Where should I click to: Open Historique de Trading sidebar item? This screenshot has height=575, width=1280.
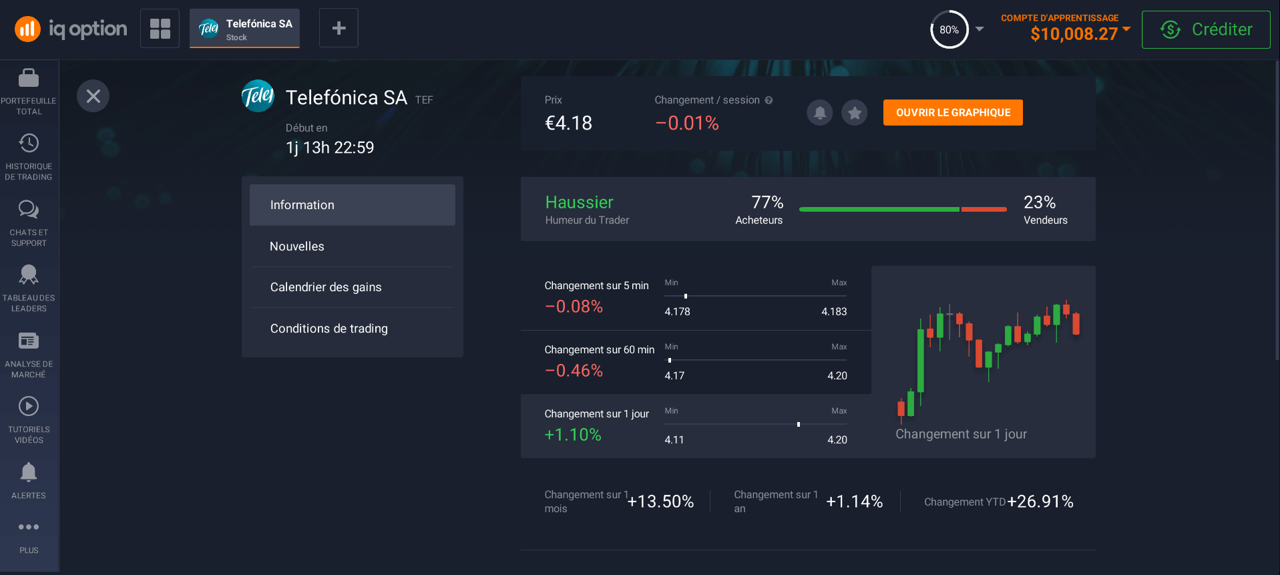(29, 158)
